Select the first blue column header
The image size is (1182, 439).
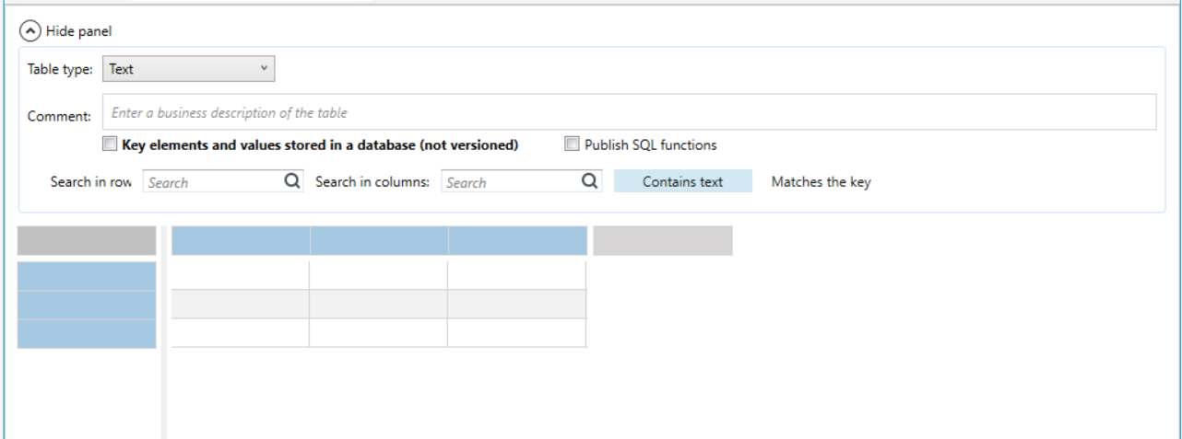pyautogui.click(x=241, y=240)
